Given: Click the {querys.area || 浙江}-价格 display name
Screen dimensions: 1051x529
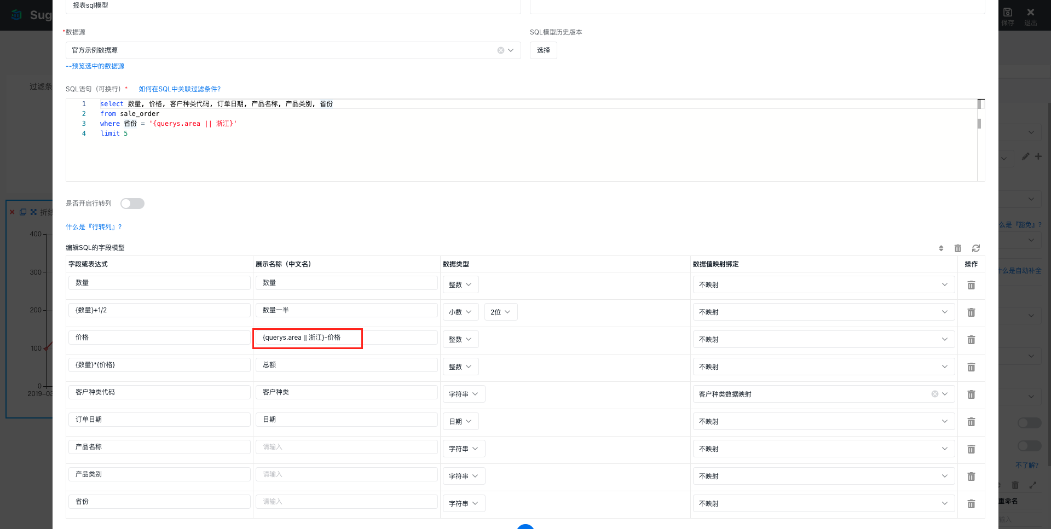Looking at the screenshot, I should click(x=347, y=338).
